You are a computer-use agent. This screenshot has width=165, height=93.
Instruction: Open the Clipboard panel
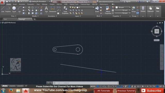(x=150, y=9)
